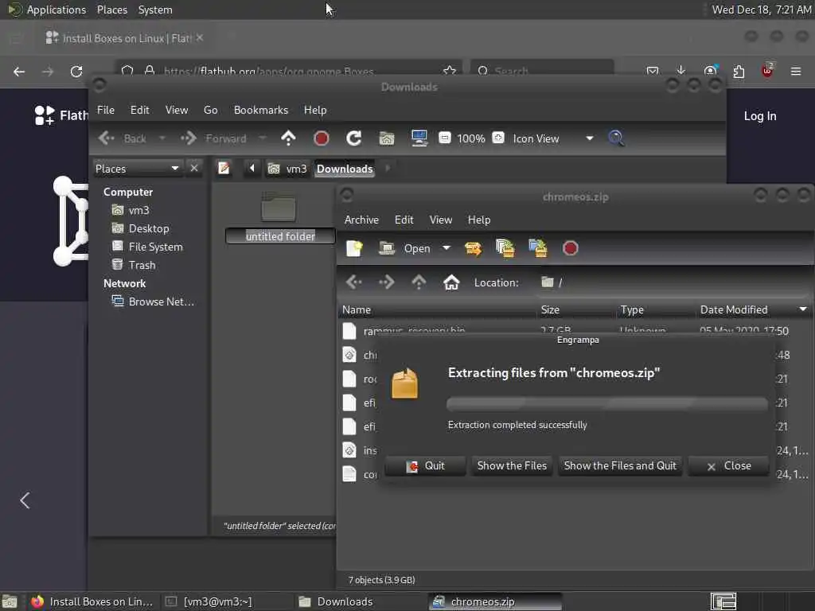The width and height of the screenshot is (815, 611).
Task: Click the add files icon in Engrampa toolbar
Action: tap(505, 248)
